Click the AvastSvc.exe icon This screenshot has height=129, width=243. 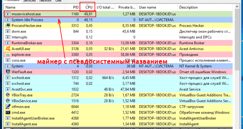click(x=8, y=89)
